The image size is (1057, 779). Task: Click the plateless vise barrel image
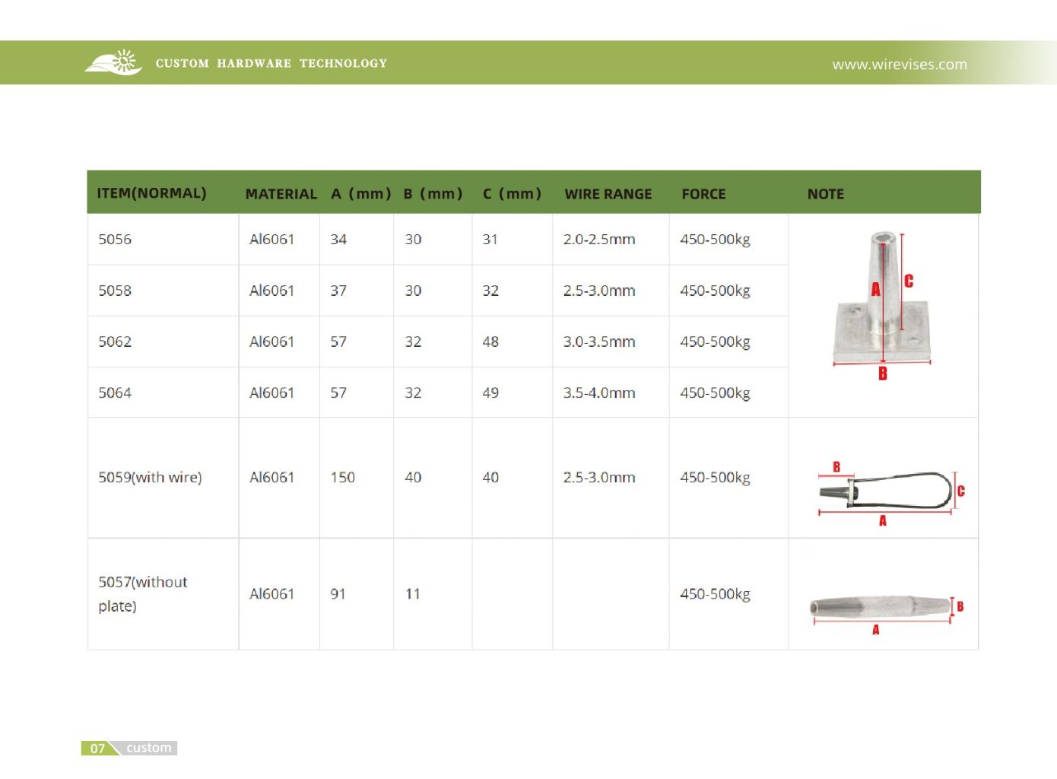point(880,608)
